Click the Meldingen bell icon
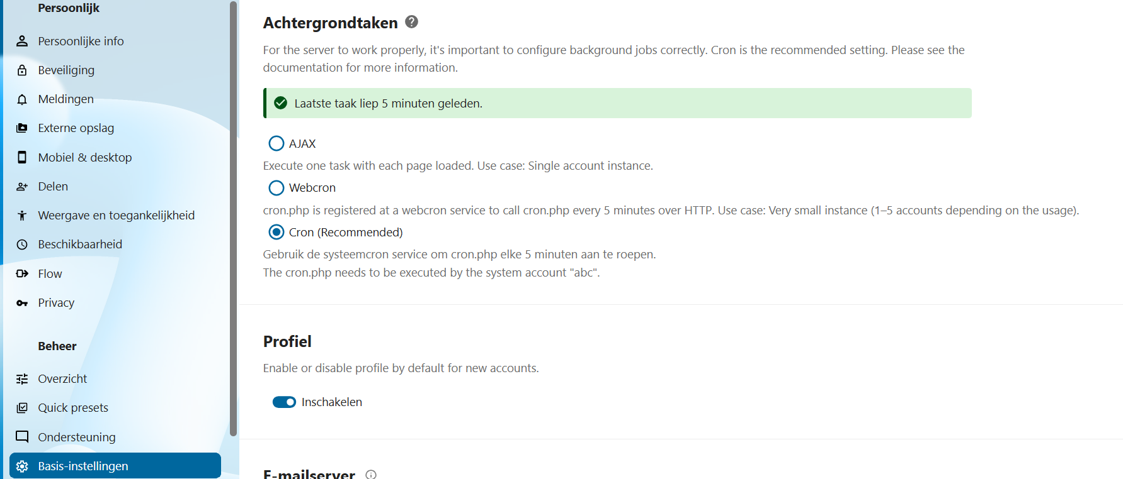 point(22,99)
